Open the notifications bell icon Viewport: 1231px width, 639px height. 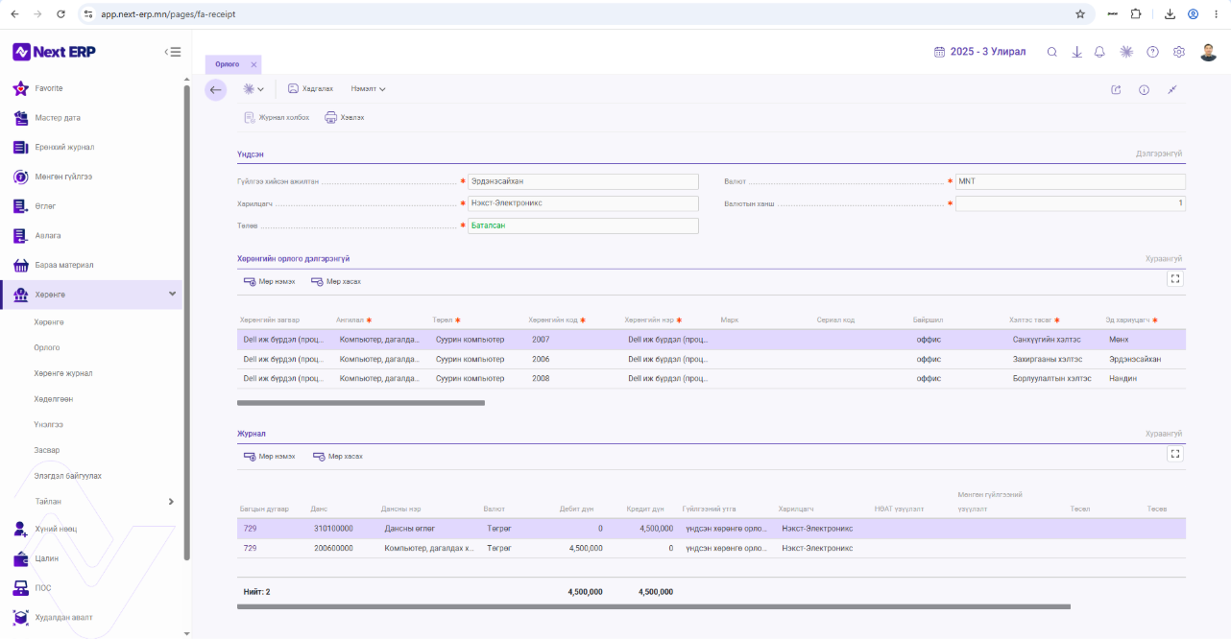(x=1100, y=52)
